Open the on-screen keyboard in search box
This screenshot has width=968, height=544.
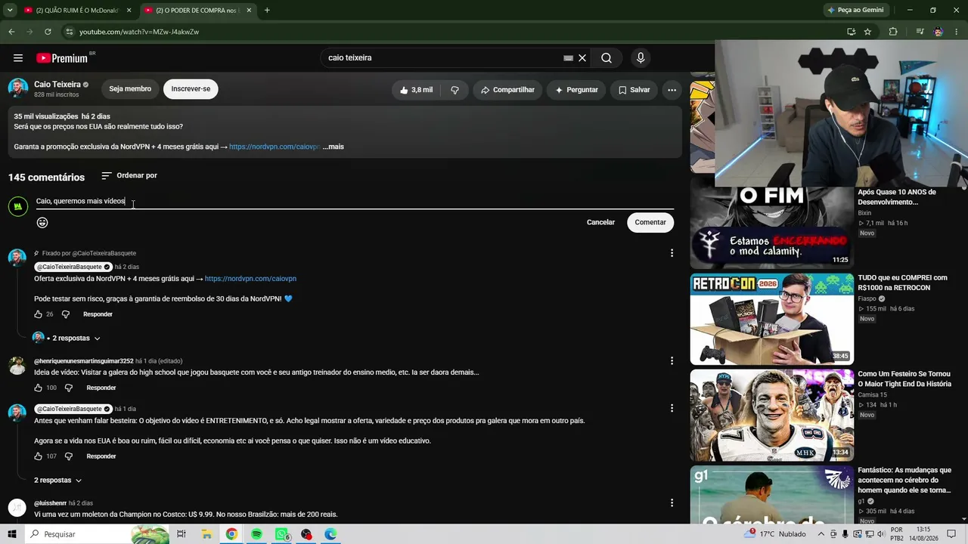coord(568,58)
